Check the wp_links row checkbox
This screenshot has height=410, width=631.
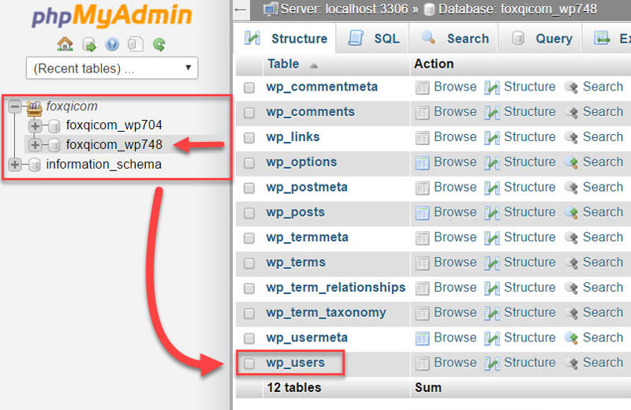tap(249, 138)
